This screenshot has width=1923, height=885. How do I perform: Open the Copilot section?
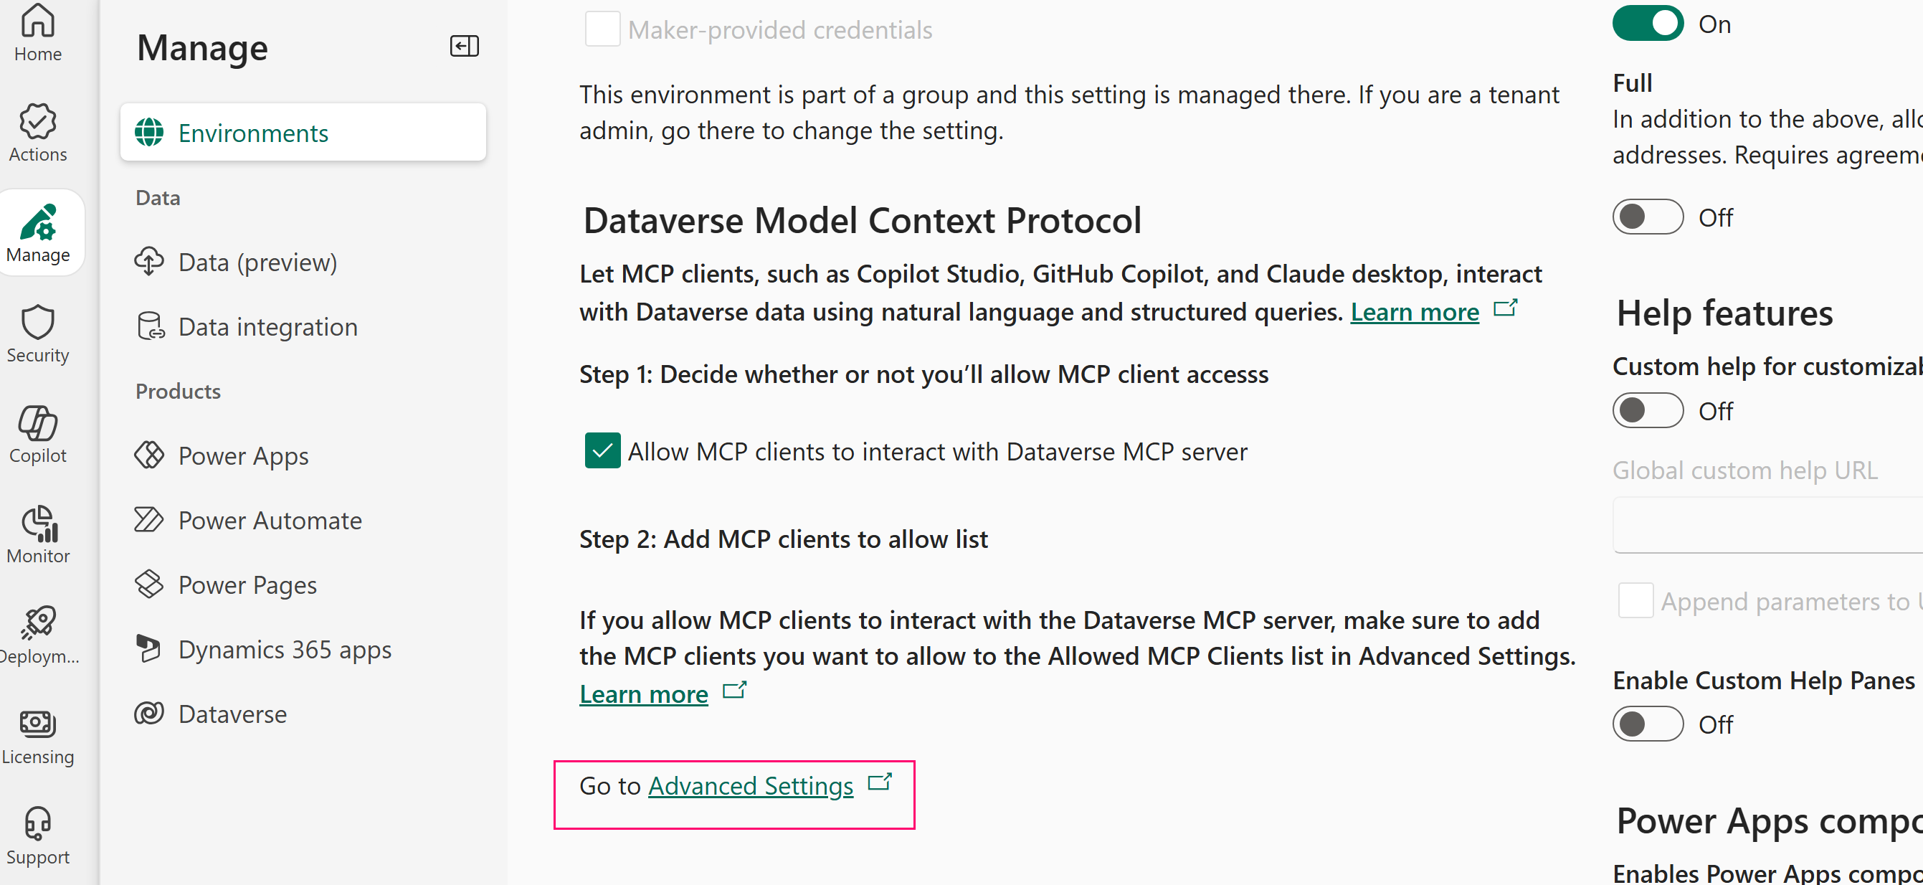37,432
